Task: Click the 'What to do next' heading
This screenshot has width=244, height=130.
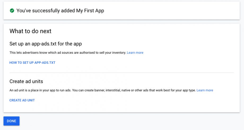Action: [x=31, y=31]
